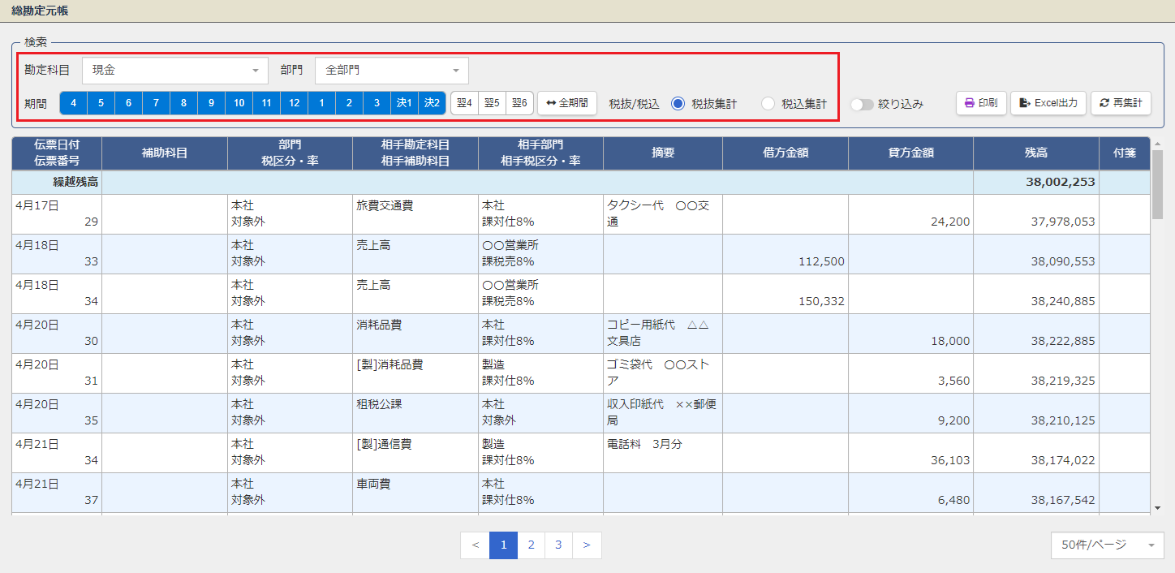Toggle period month 4 button

click(x=74, y=103)
